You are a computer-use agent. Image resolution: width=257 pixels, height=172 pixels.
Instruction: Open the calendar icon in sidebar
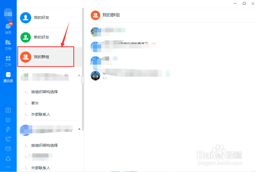(x=8, y=110)
